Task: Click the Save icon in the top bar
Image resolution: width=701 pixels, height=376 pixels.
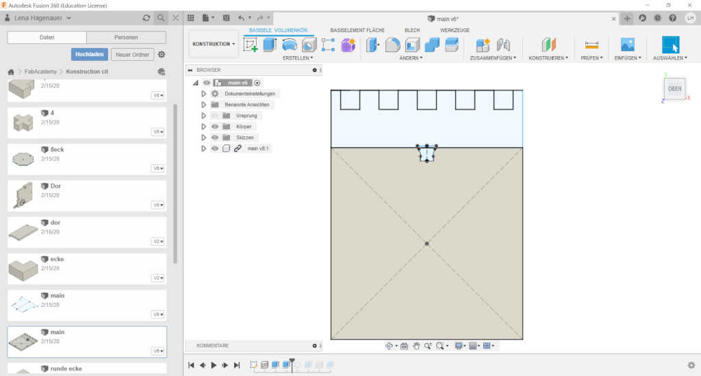Action: 226,18
